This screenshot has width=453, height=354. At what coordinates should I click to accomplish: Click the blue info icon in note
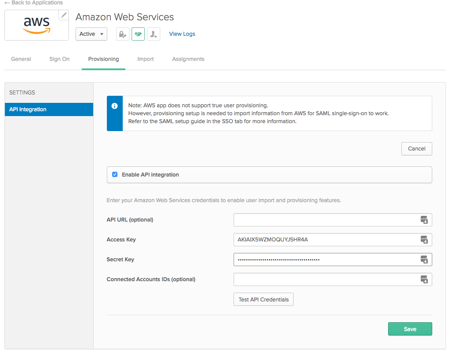[114, 106]
